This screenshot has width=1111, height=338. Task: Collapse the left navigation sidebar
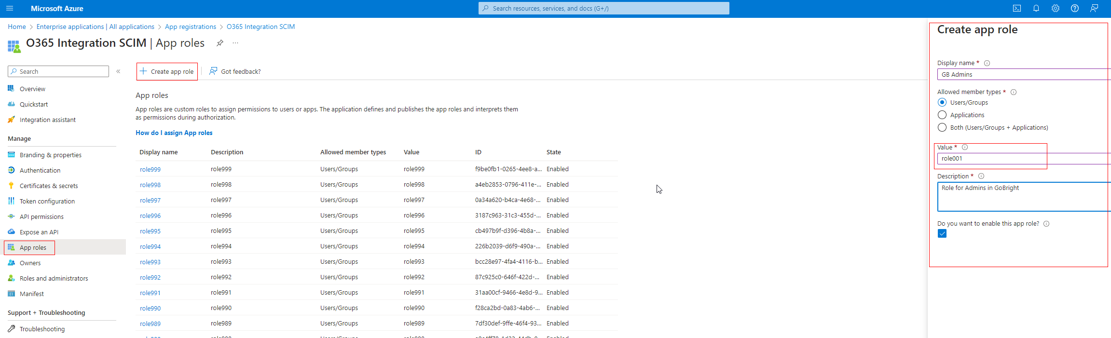(x=118, y=71)
